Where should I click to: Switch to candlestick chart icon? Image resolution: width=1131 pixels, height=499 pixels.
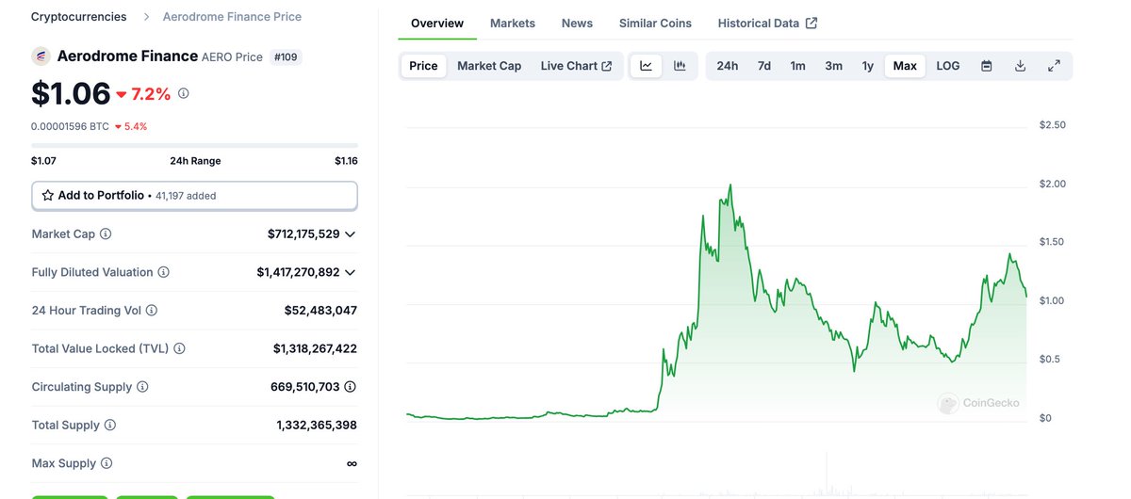[680, 66]
